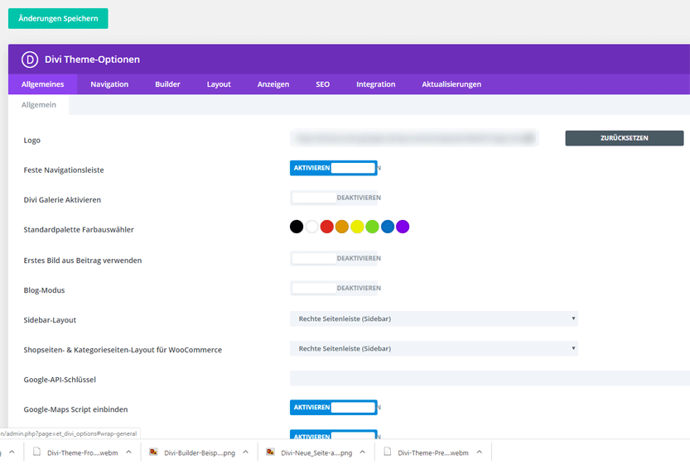Select the black palette color swatch
The image size is (690, 464).
297,227
